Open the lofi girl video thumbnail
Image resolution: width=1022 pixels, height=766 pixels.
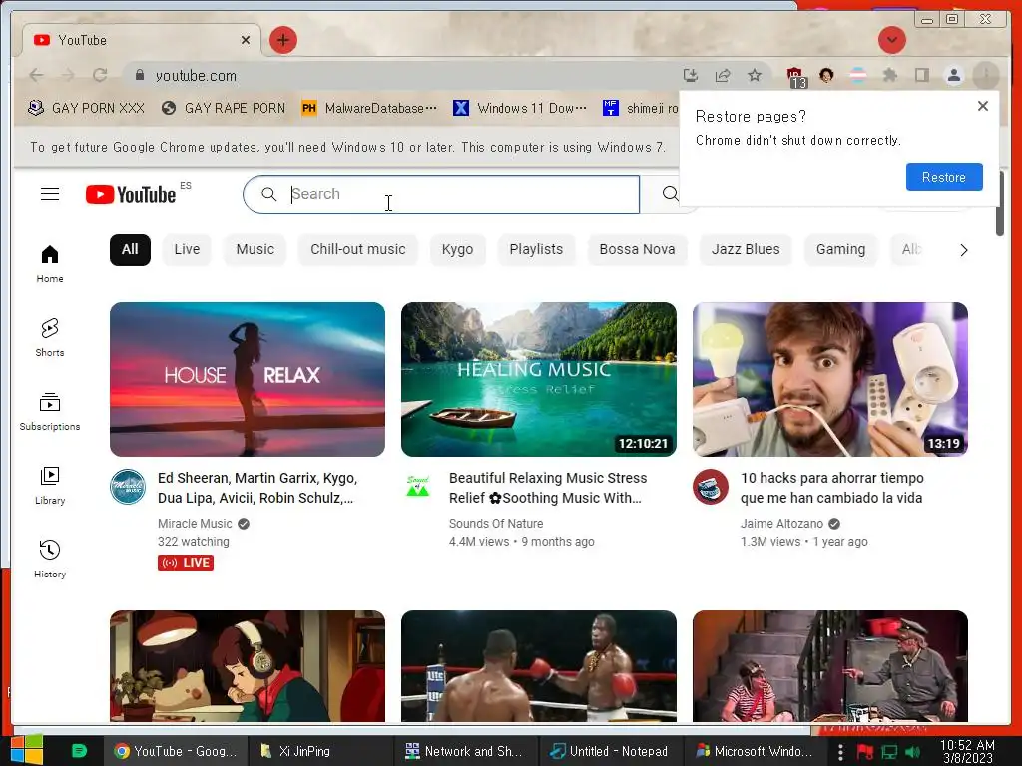click(x=248, y=665)
